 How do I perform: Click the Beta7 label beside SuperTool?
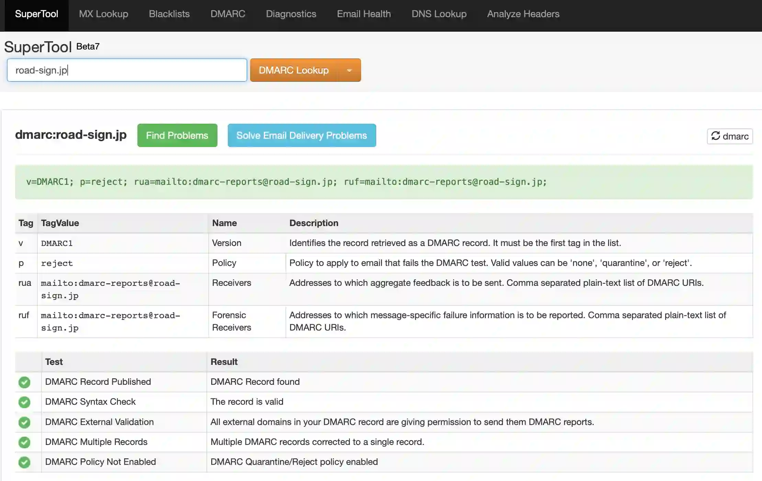88,46
